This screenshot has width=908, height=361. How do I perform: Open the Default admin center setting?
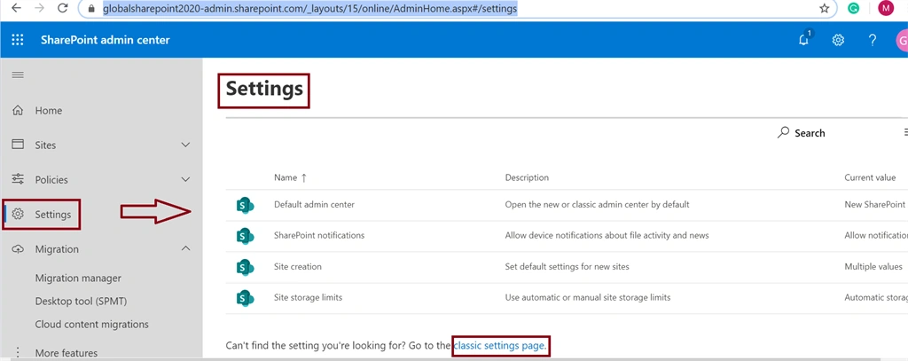point(314,205)
